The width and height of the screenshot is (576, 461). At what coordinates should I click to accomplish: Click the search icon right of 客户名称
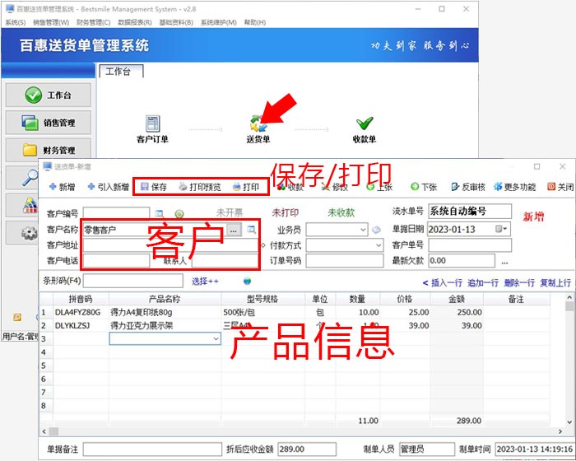point(251,230)
